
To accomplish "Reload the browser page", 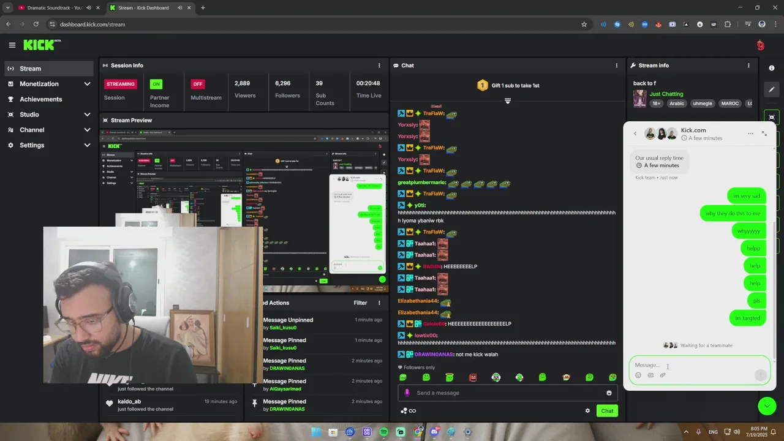I will [36, 24].
